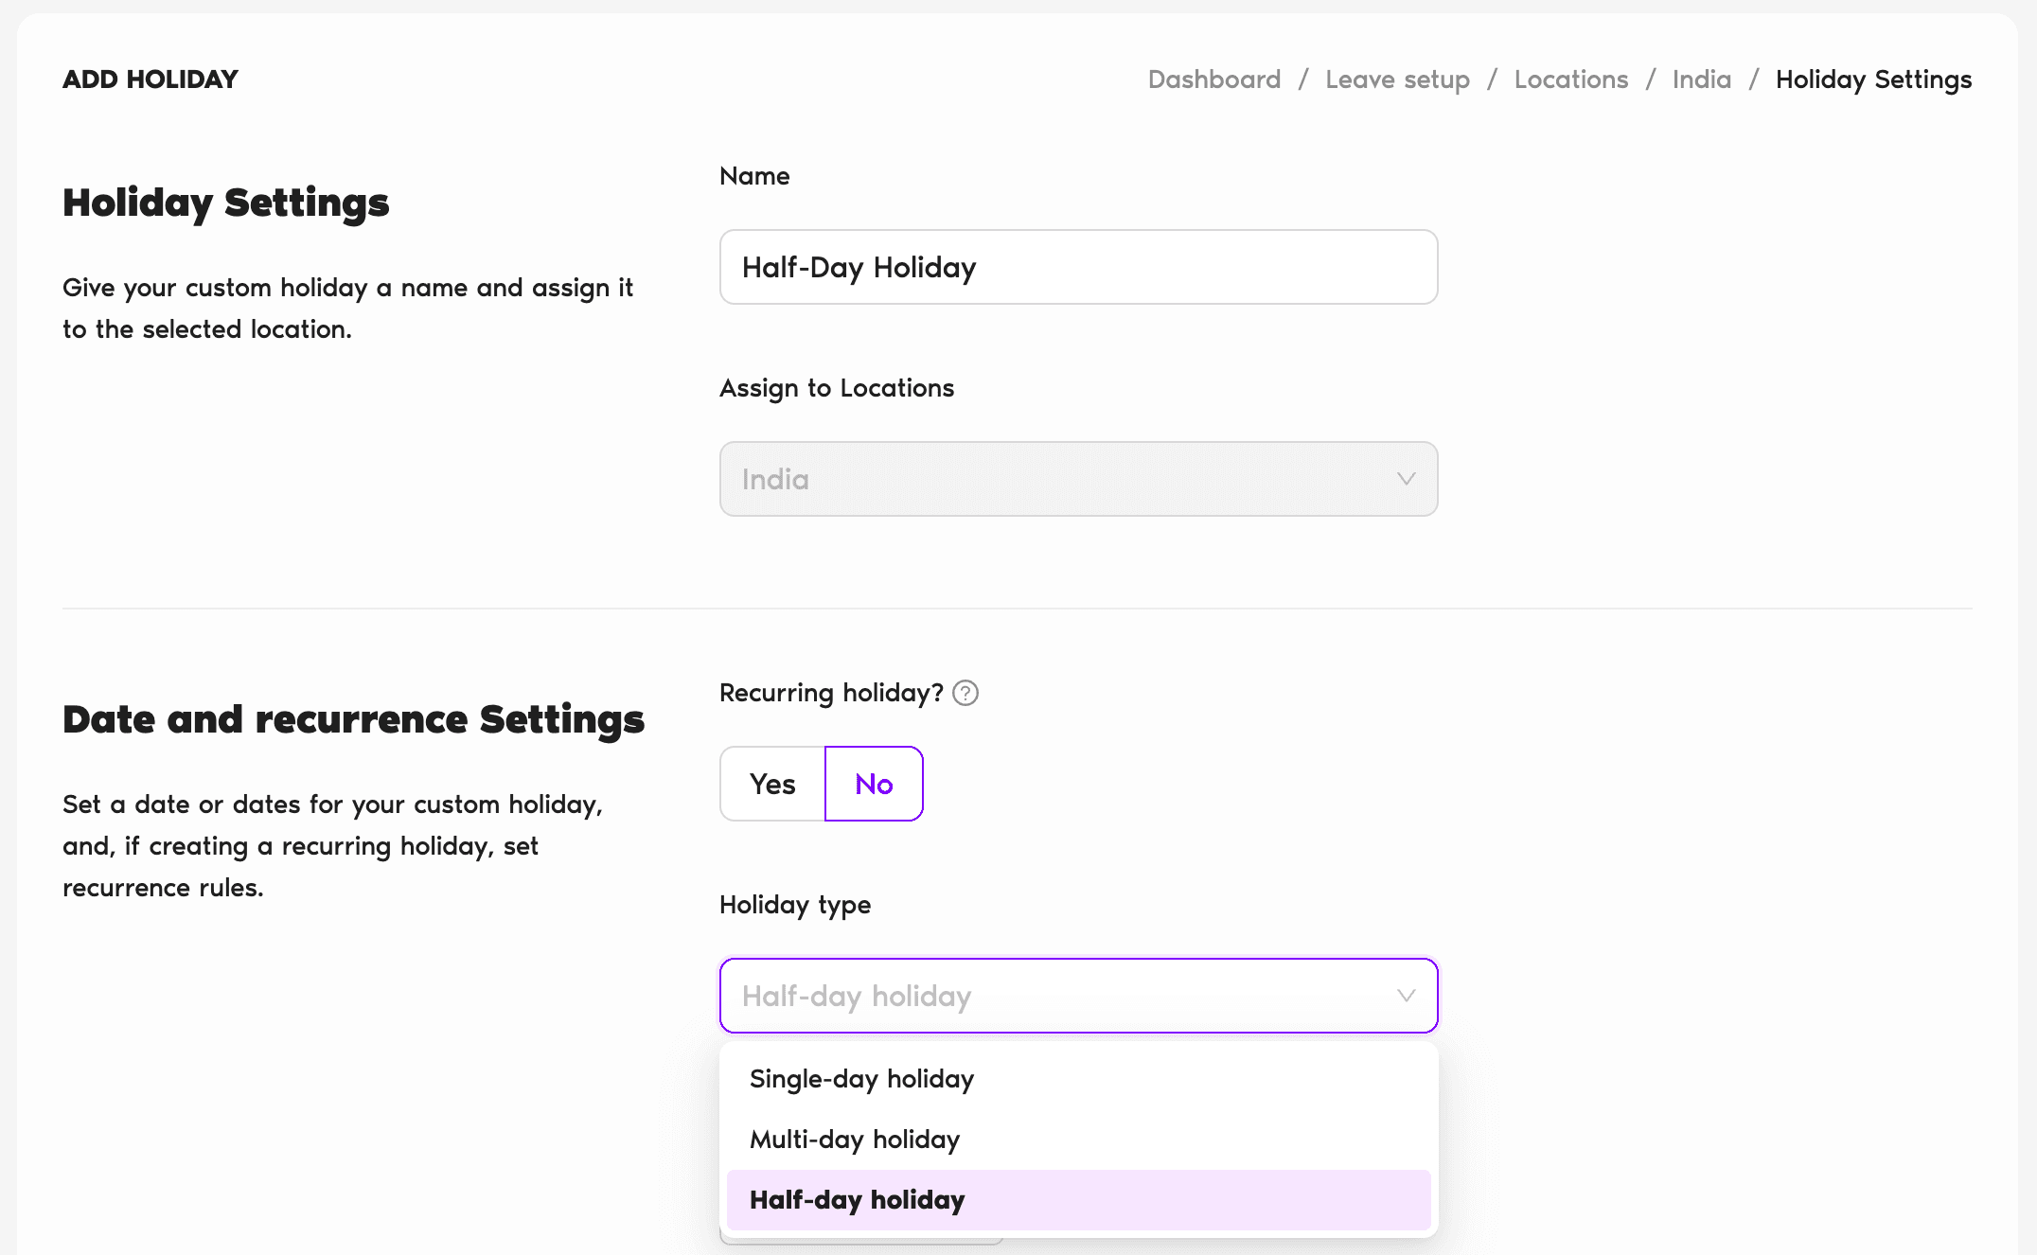Click the chevron arrow in the Holiday type field
The image size is (2037, 1255).
[1406, 996]
